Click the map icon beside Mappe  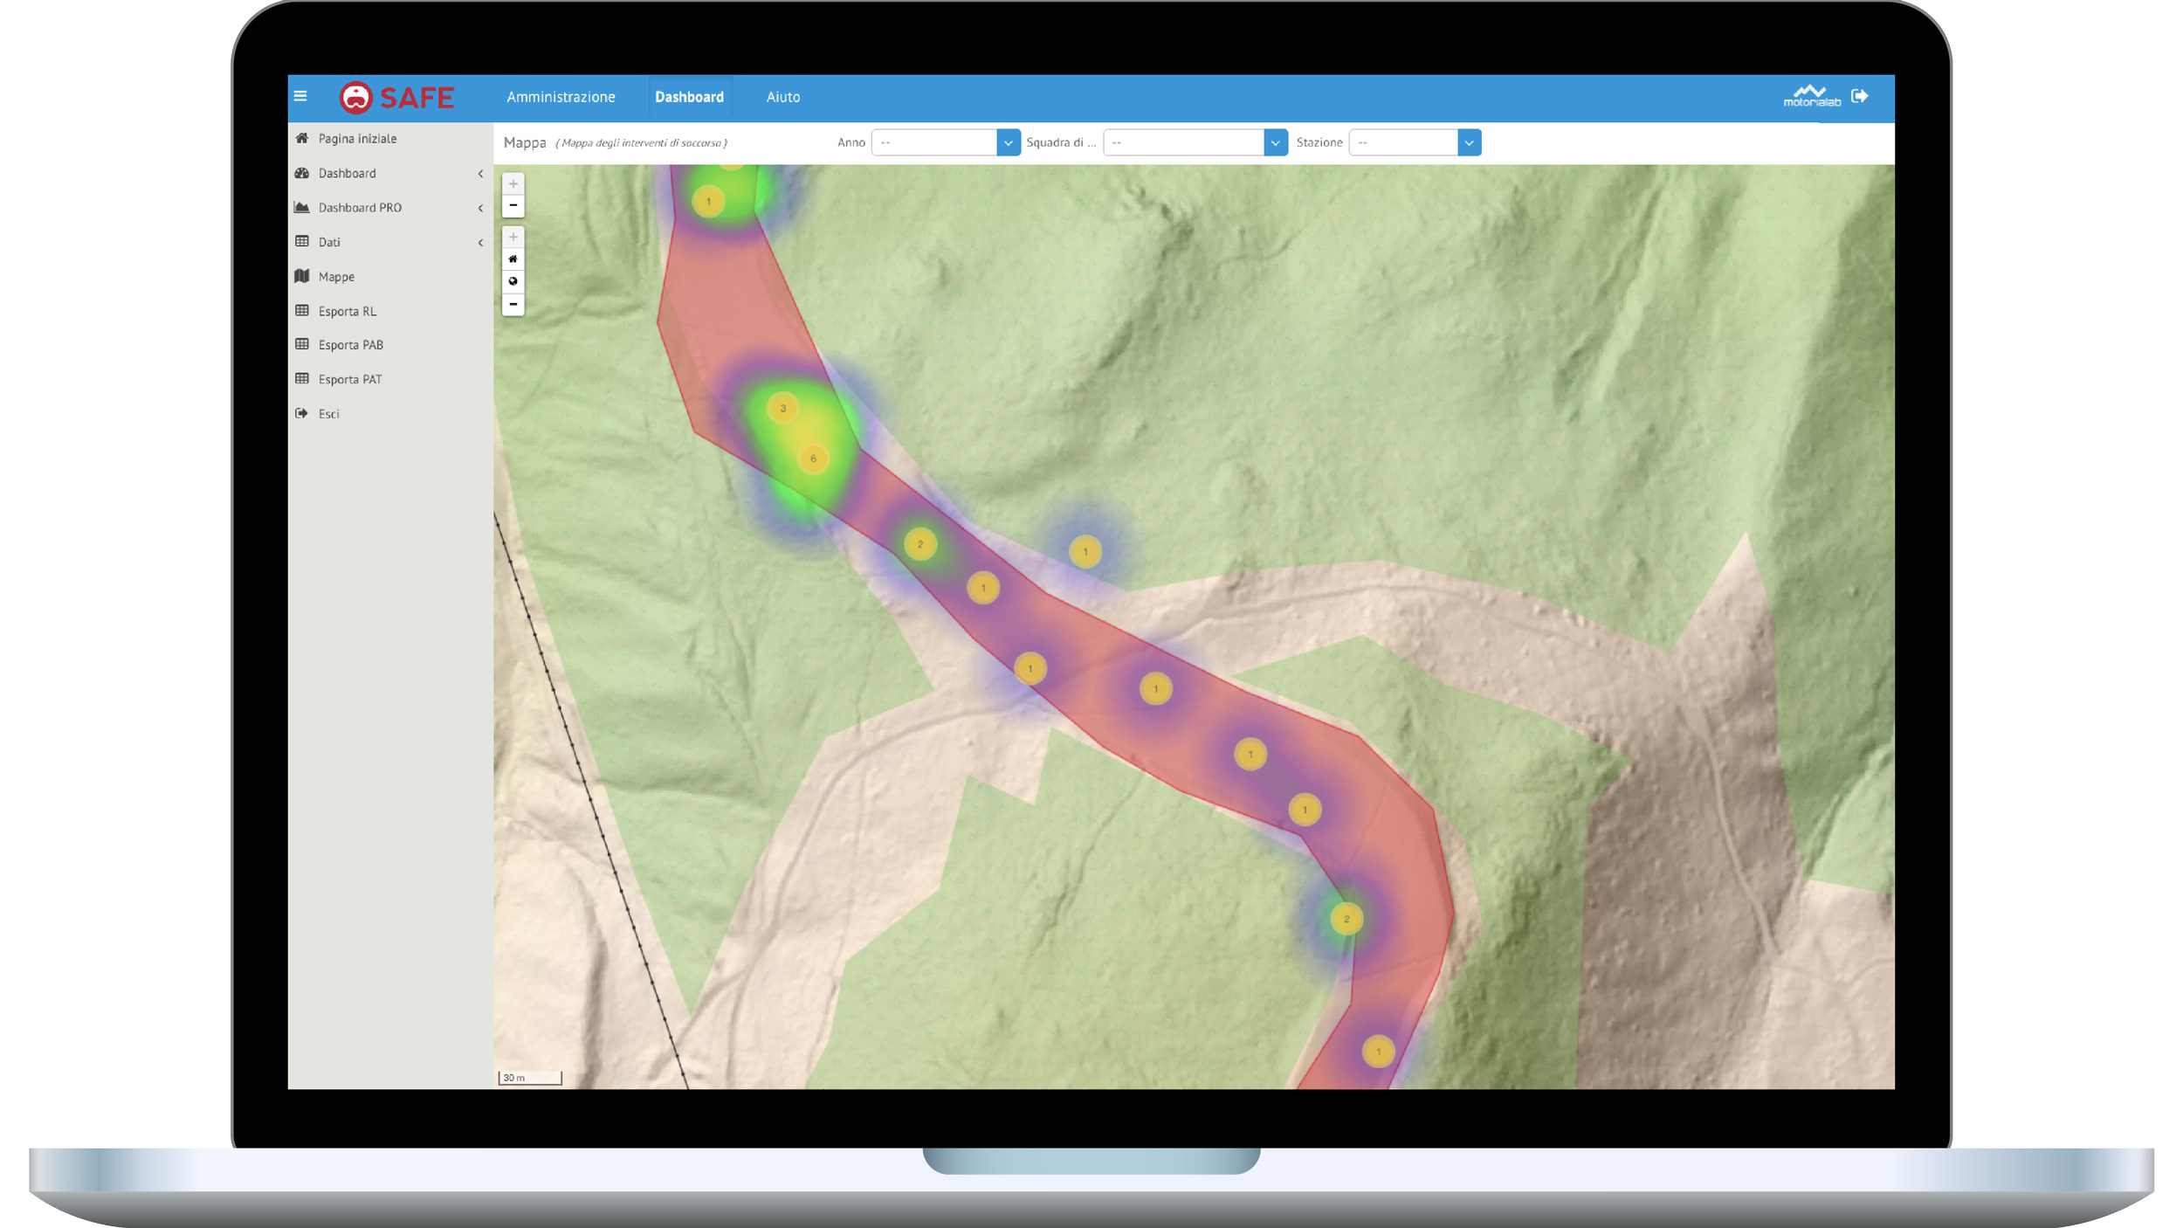pos(302,276)
